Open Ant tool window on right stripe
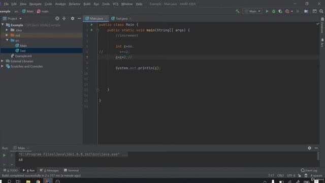Image resolution: width=325 pixels, height=183 pixels. 322,43
